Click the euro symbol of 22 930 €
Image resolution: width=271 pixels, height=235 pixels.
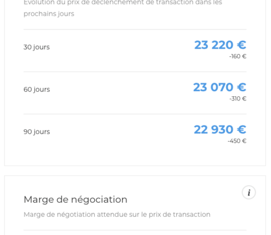(x=242, y=129)
